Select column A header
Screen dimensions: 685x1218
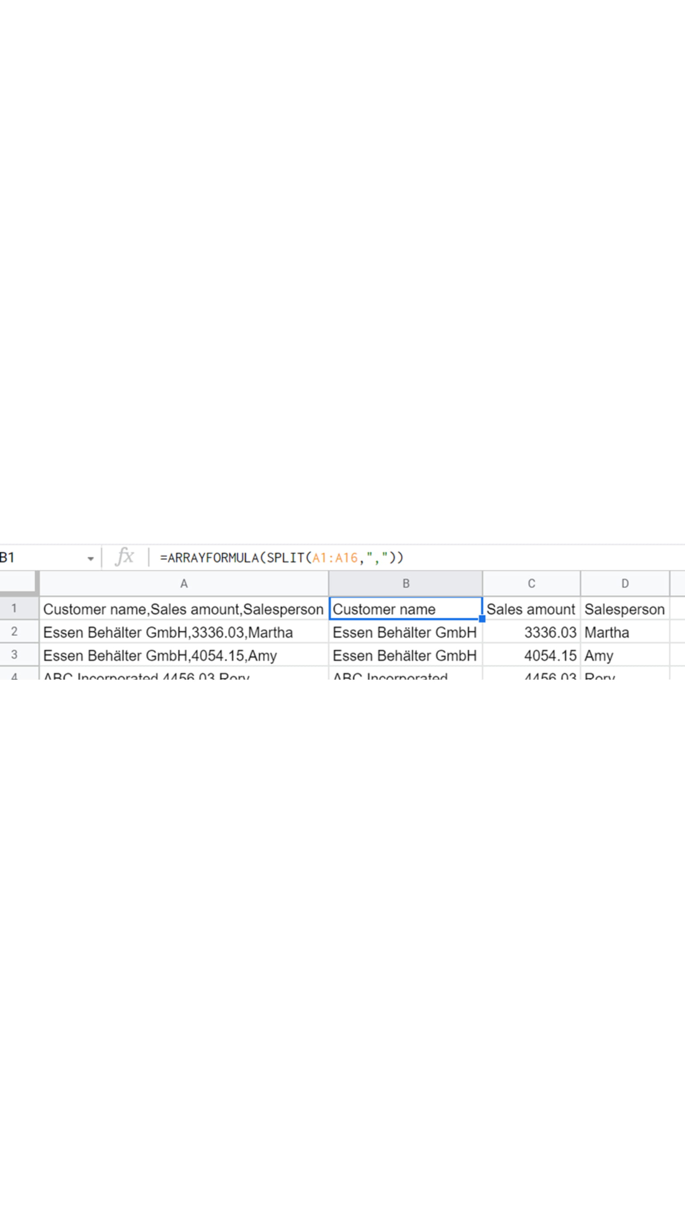click(x=184, y=583)
